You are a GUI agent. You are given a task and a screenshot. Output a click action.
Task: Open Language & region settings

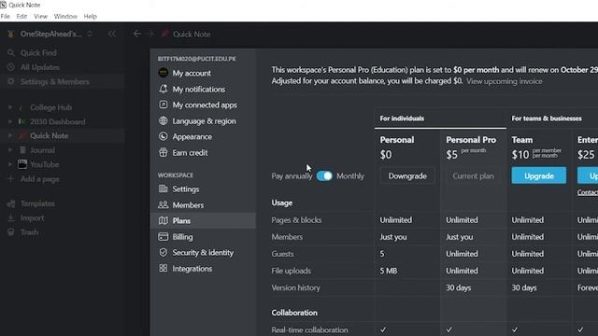204,120
